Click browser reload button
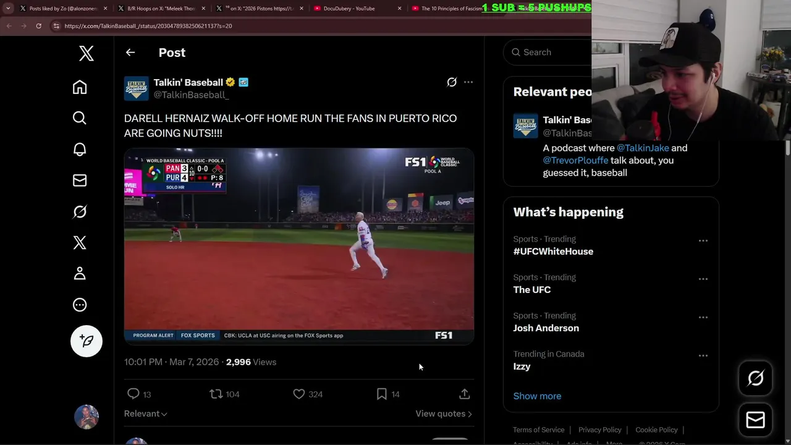The image size is (791, 445). [38, 26]
